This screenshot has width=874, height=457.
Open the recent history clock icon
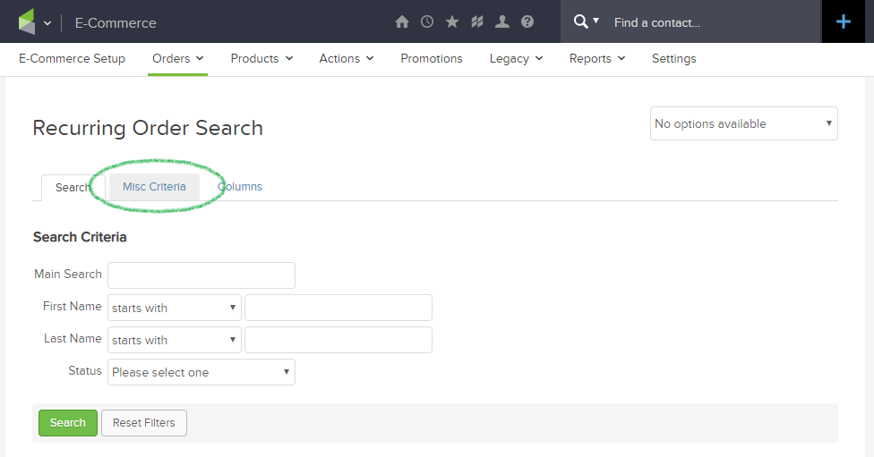tap(427, 21)
